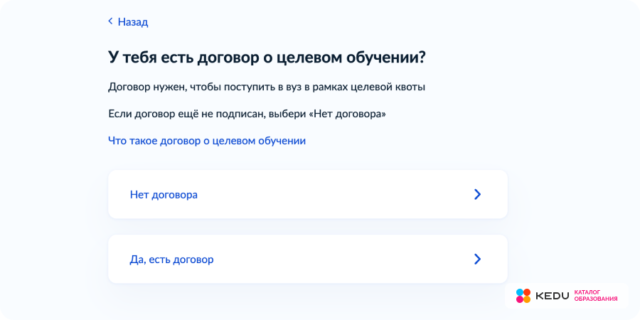Go back via the «Назад» link
640x320 pixels.
[x=133, y=22]
